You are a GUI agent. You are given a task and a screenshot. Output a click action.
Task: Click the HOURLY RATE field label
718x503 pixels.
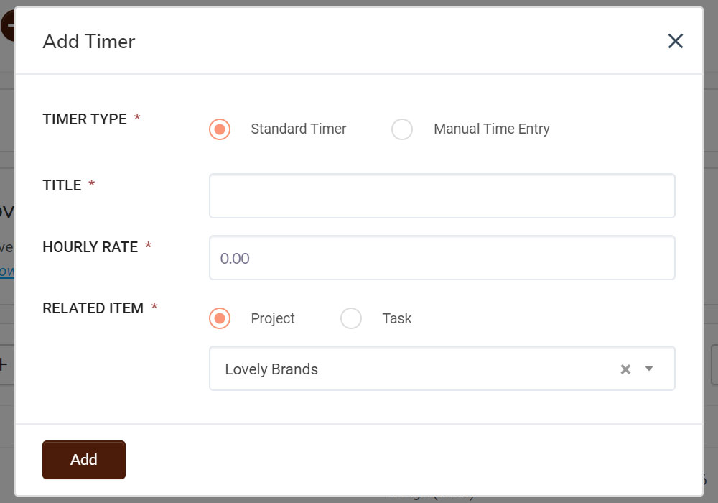coord(90,247)
